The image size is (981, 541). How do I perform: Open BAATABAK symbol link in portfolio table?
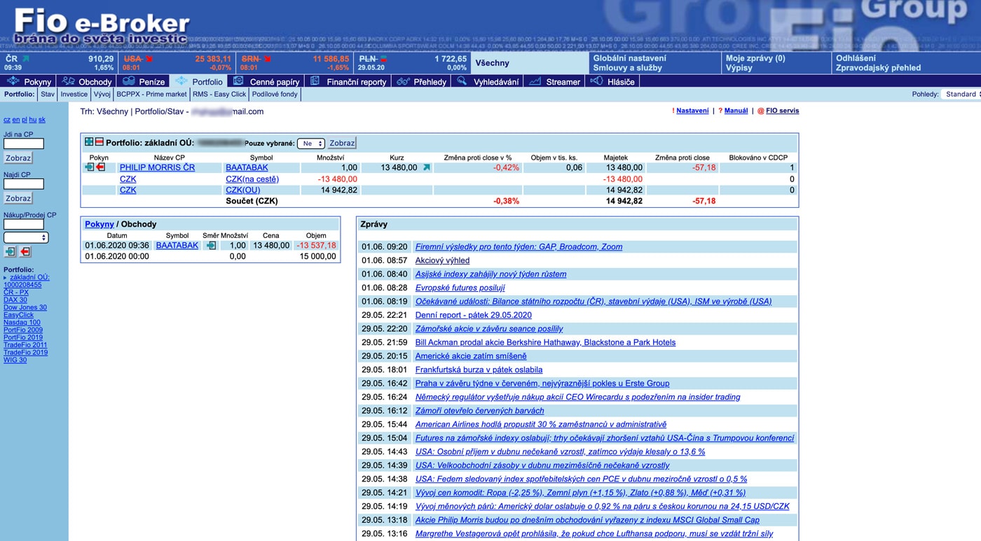[247, 168]
